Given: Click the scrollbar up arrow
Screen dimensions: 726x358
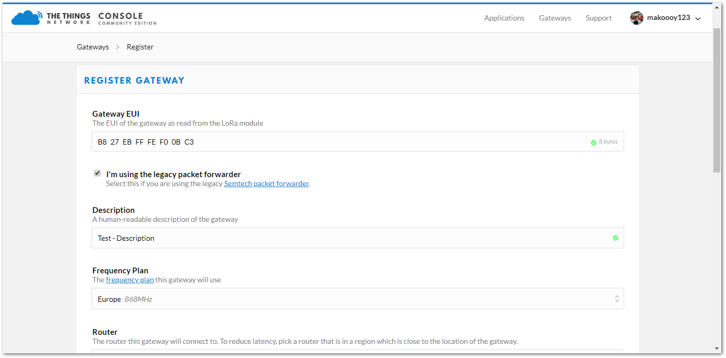Looking at the screenshot, I should tap(717, 7).
